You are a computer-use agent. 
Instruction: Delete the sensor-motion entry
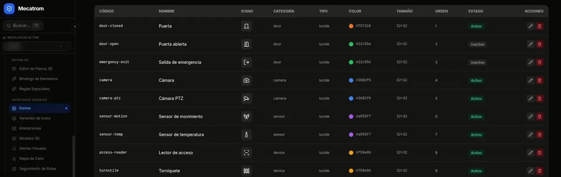pyautogui.click(x=539, y=116)
